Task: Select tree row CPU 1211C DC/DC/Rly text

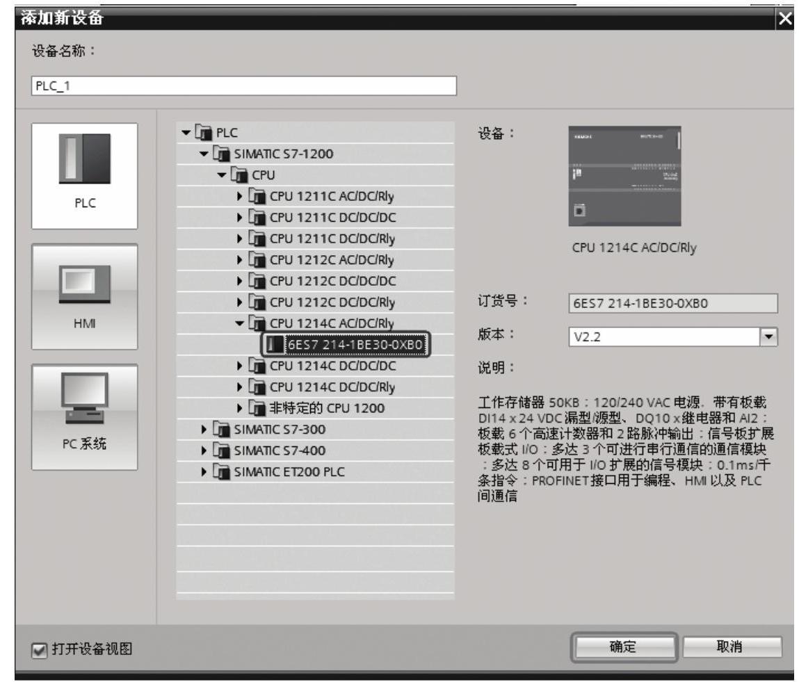Action: point(332,239)
